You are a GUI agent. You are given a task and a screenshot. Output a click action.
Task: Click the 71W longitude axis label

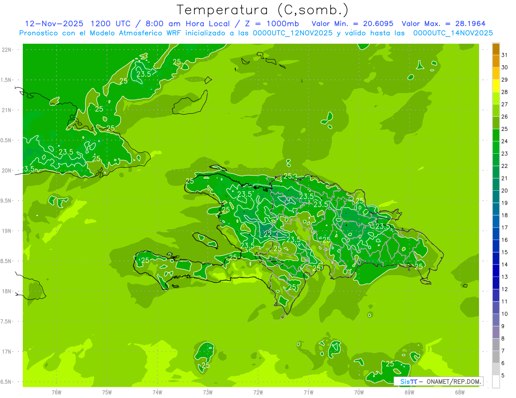308,392
